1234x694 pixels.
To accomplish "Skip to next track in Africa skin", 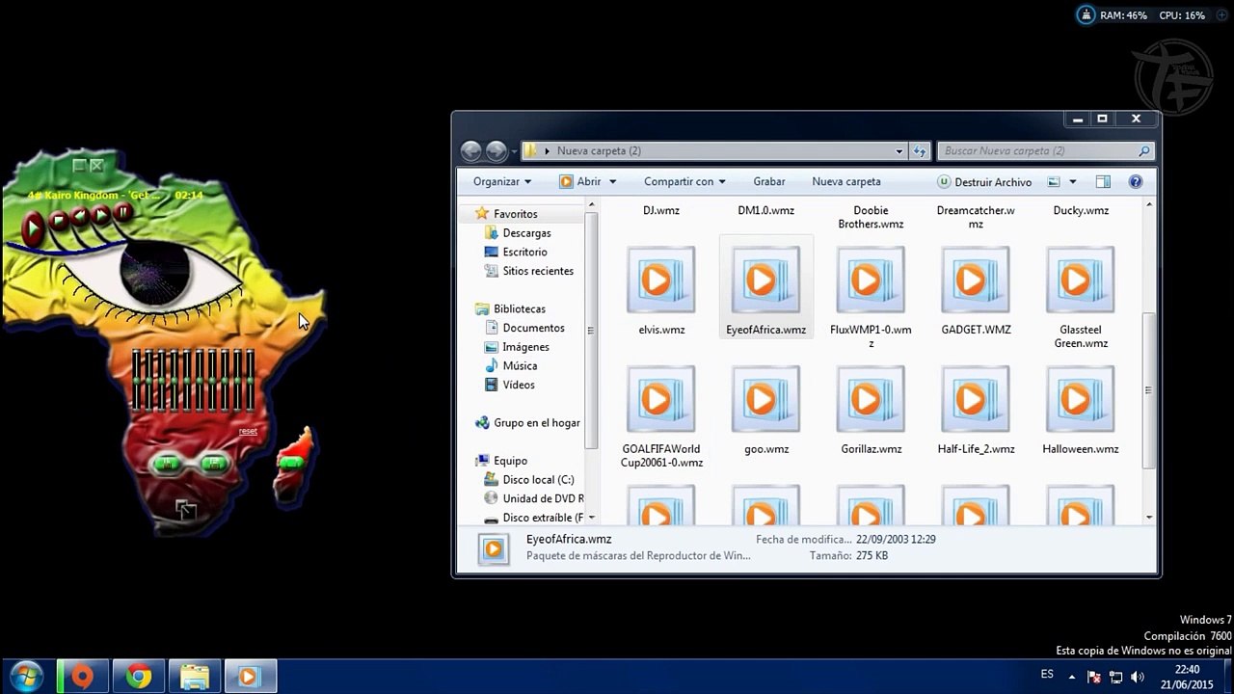I will point(102,214).
